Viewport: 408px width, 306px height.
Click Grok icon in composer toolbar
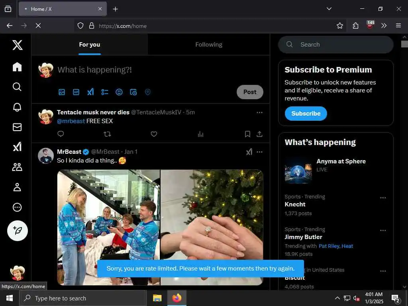pos(90,92)
